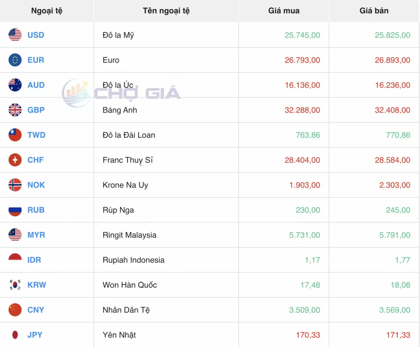Click the Giá bán column header
Image resolution: width=420 pixels, height=347 pixels.
[x=374, y=11]
